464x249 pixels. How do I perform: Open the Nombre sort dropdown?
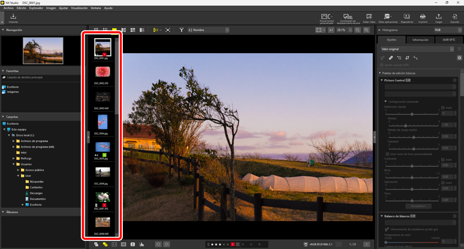click(208, 30)
